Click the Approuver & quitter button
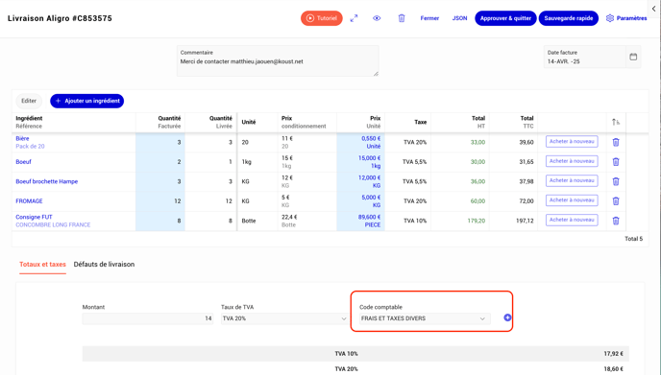Screen dimensions: 661x375 pyautogui.click(x=505, y=18)
